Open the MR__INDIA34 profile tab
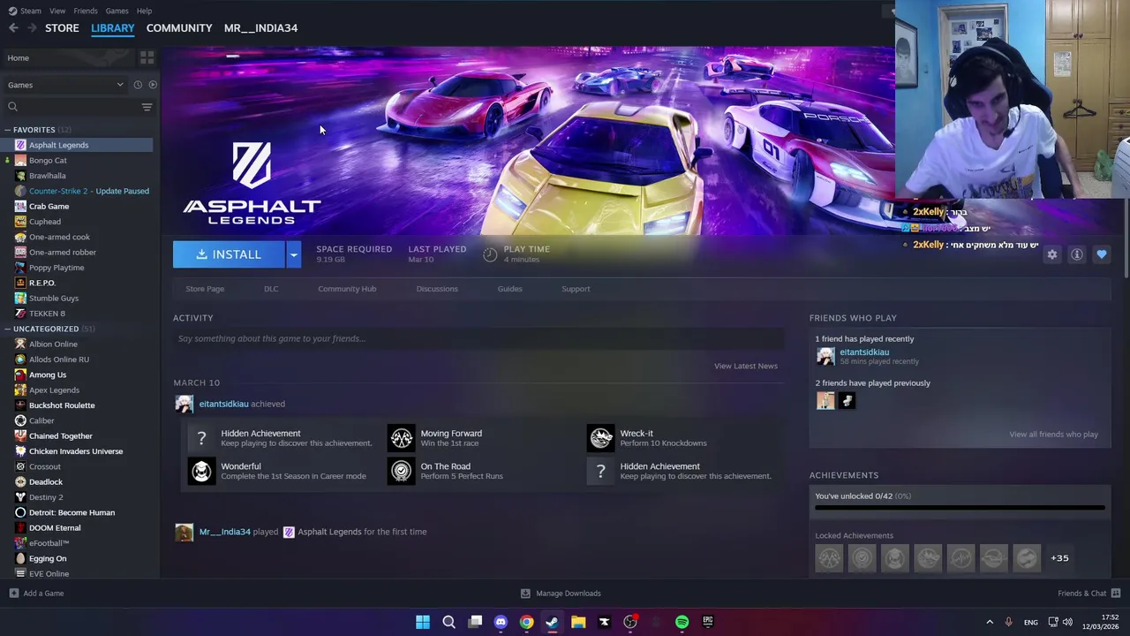Image resolution: width=1130 pixels, height=636 pixels. tap(260, 28)
